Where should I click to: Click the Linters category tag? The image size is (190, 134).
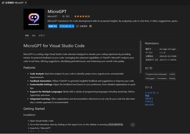(172, 74)
